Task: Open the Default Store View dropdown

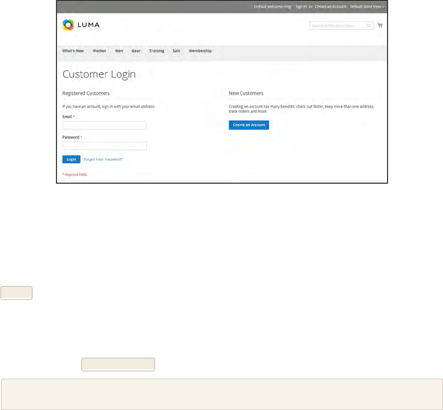Action: (x=367, y=7)
